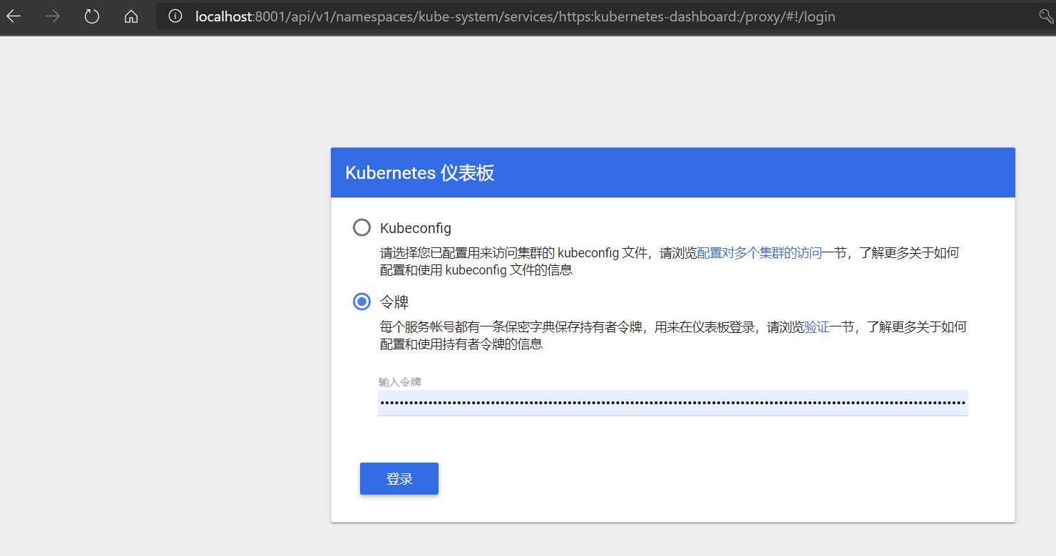This screenshot has width=1056, height=556.
Task: Open the browser home page icon
Action: 130,16
